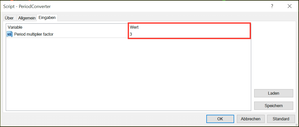Switch to the Über tab

pos(9,18)
